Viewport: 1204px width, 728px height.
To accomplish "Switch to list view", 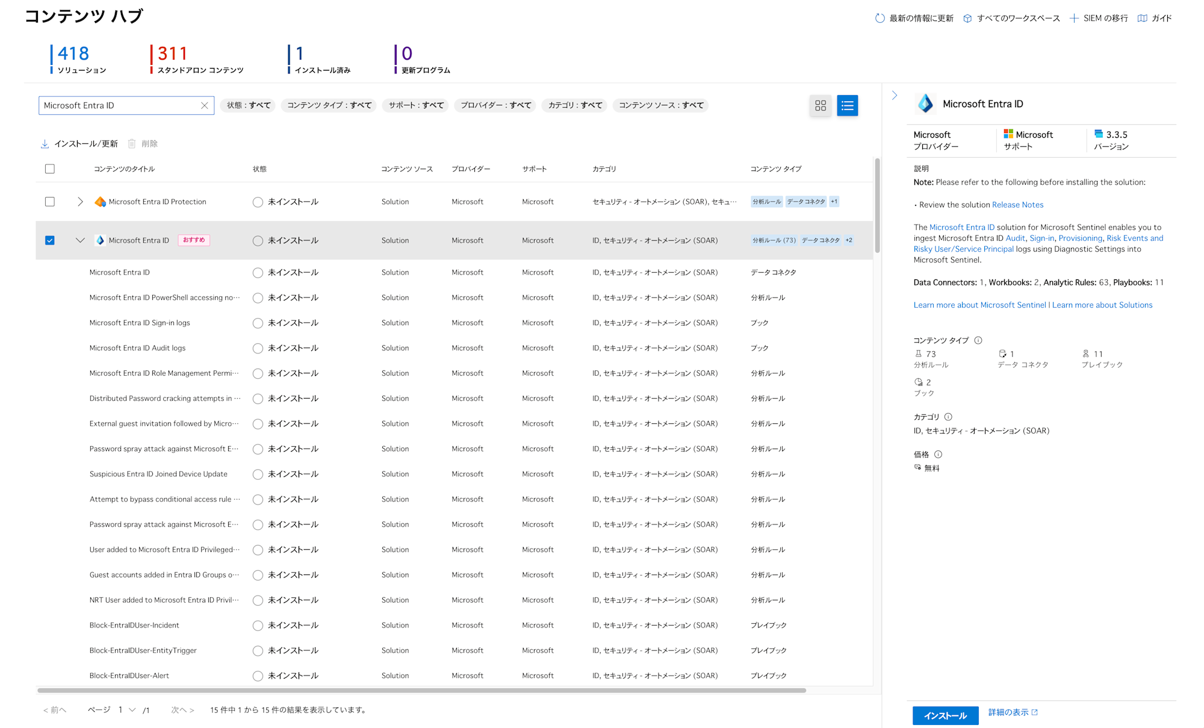I will tap(847, 105).
